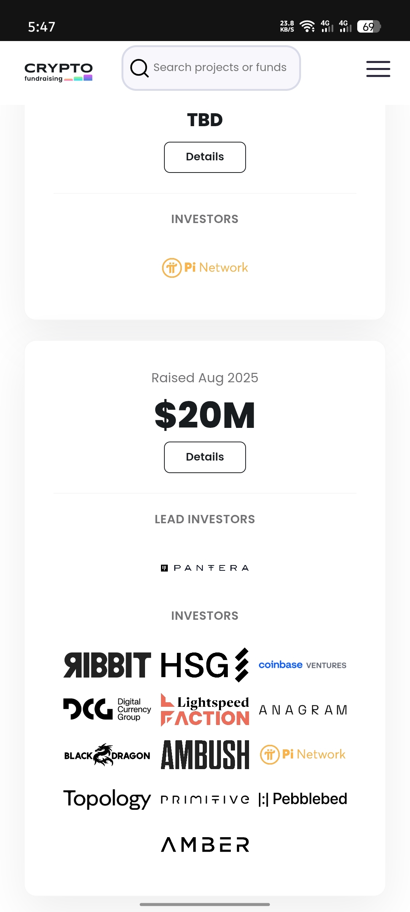This screenshot has height=912, width=410.
Task: Open Coinbase Ventures investor logo
Action: pos(303,665)
